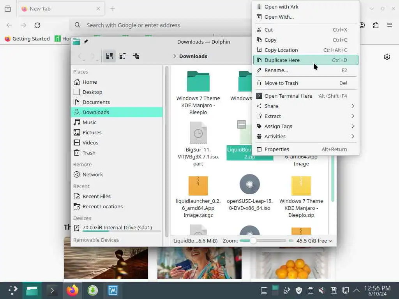Open 70.0 GiB Internal Drive (sda1)
The image size is (399, 299).
point(117,228)
